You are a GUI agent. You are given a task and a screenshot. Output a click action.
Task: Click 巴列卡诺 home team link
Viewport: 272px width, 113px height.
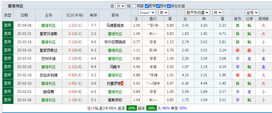(48, 59)
